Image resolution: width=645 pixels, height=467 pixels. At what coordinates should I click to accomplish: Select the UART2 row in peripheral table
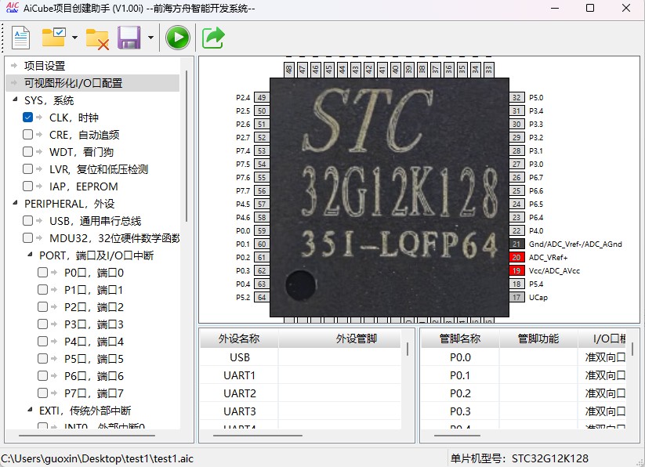pos(300,393)
